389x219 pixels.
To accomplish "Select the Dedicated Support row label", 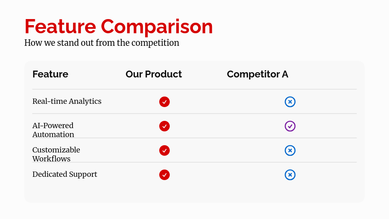I will click(x=65, y=174).
